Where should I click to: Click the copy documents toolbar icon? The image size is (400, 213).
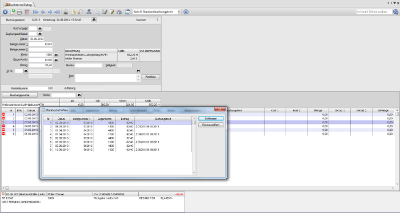(98, 12)
